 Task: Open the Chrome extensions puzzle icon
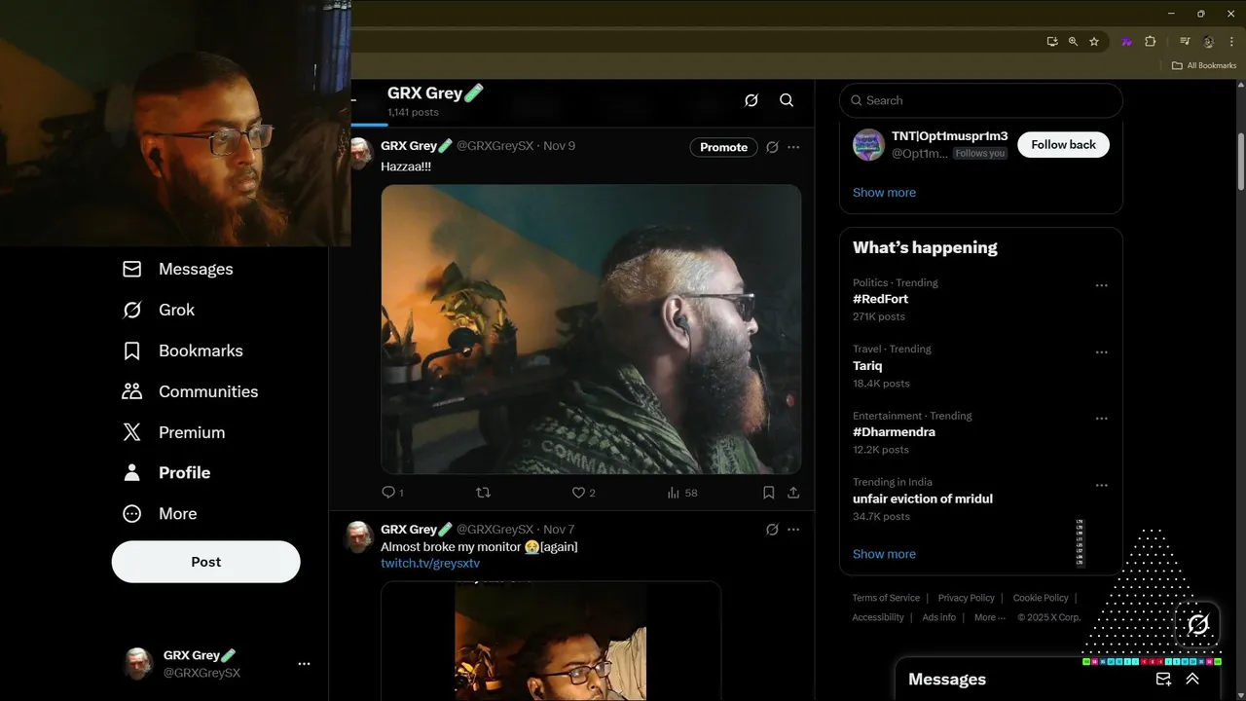(1150, 42)
